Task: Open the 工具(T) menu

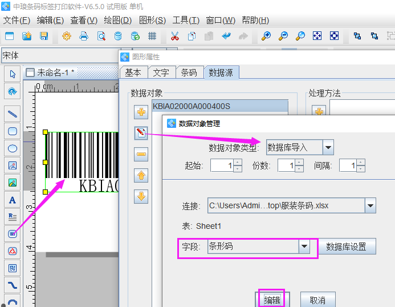Action: pyautogui.click(x=186, y=20)
